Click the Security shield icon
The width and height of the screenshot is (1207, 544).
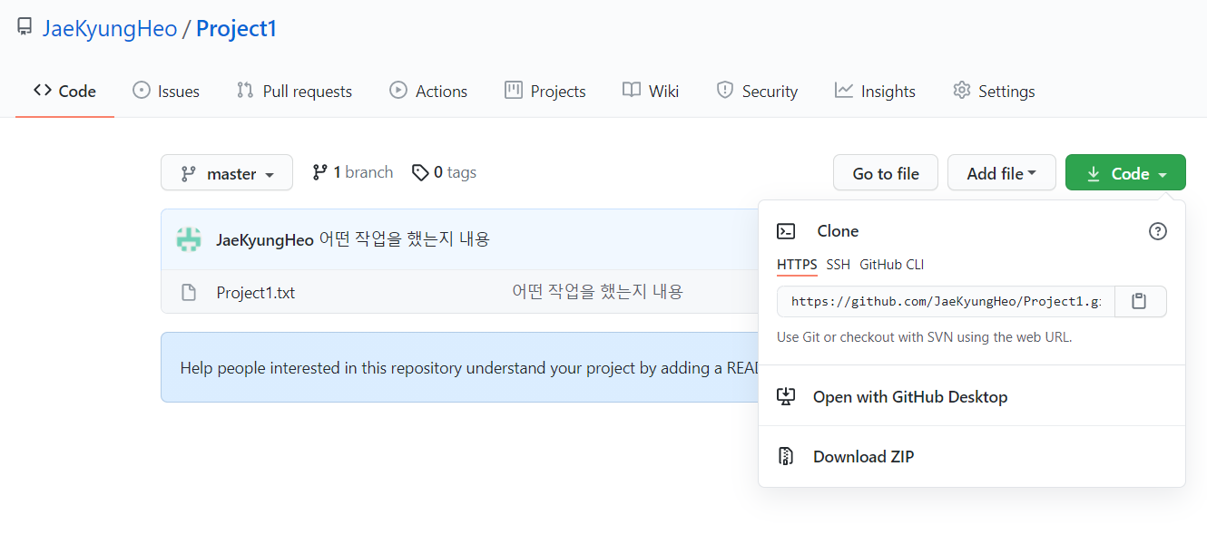[724, 90]
